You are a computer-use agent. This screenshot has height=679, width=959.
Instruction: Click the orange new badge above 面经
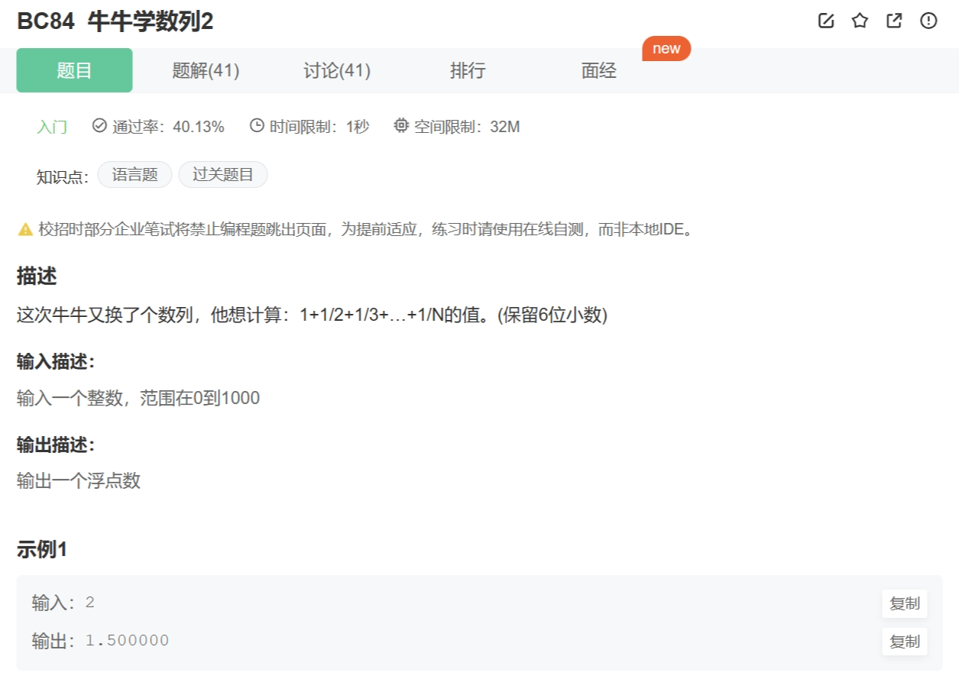(x=666, y=48)
